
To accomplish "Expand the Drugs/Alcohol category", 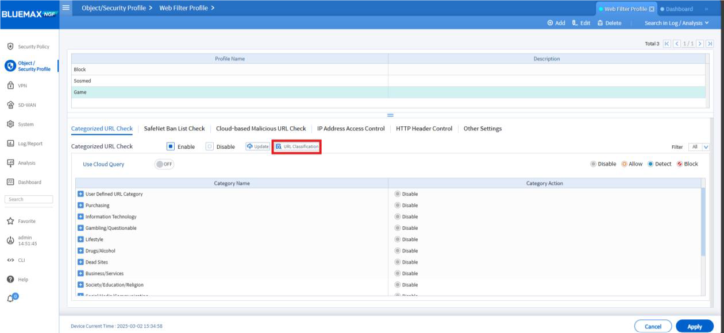I will pos(80,251).
